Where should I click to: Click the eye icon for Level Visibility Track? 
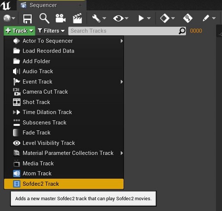16,143
